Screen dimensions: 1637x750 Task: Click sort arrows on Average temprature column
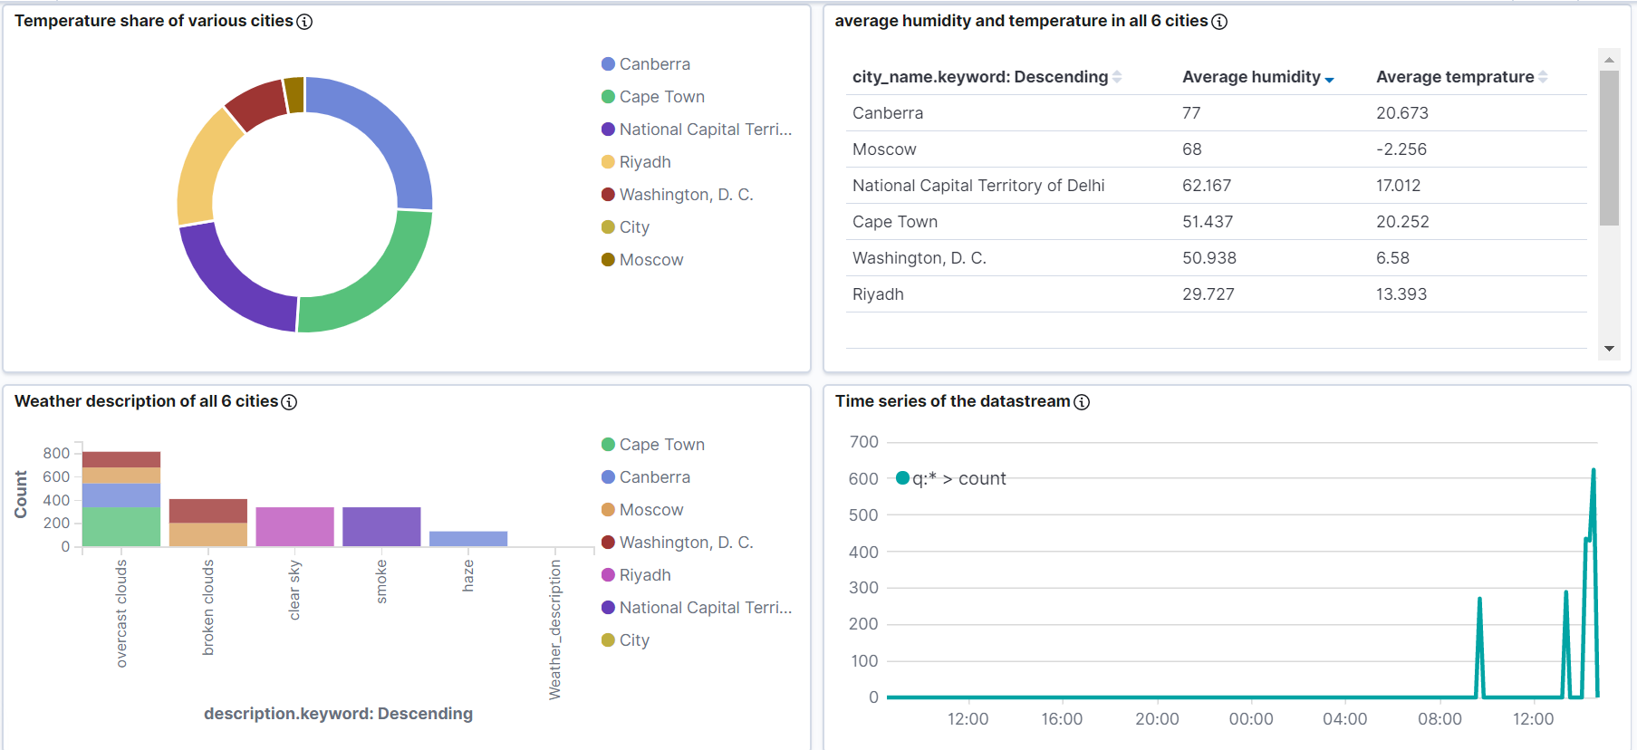click(1543, 77)
